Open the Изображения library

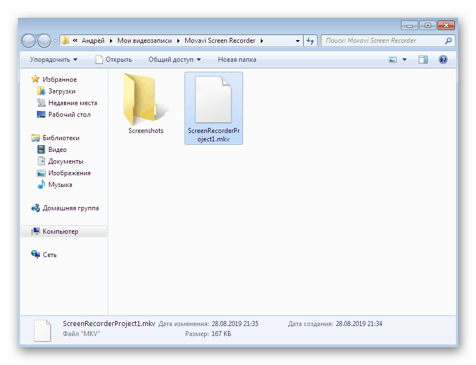pyautogui.click(x=70, y=173)
